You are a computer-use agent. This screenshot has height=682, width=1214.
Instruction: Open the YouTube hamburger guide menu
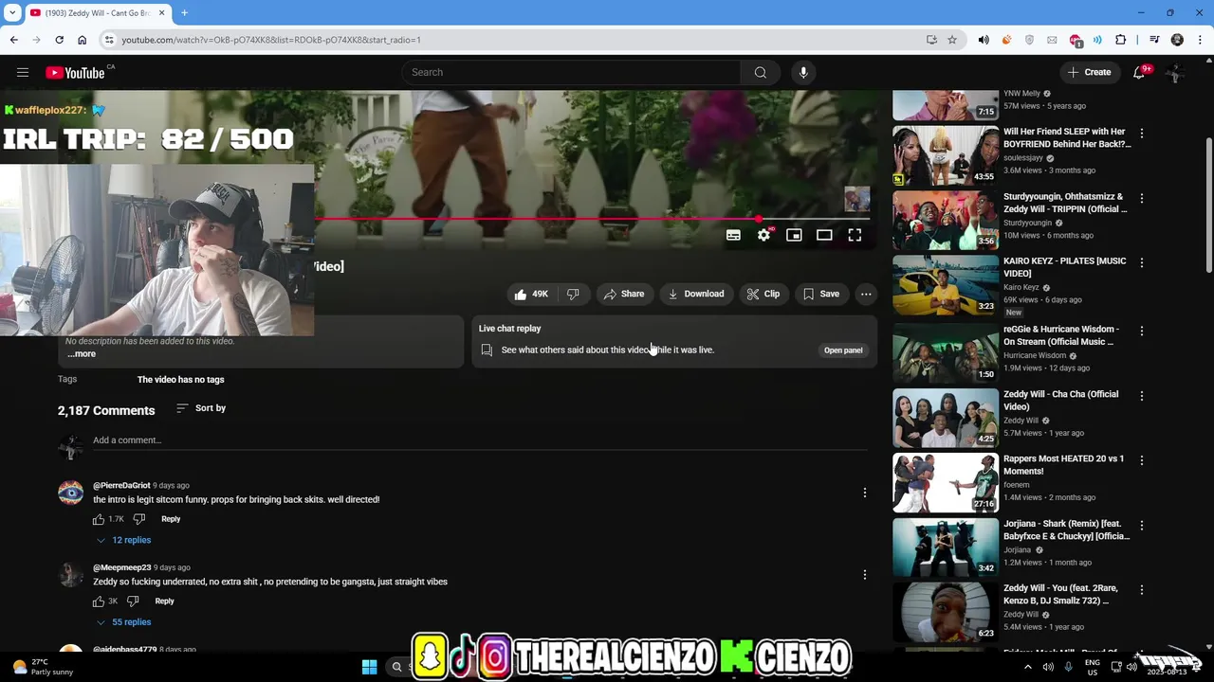[23, 72]
